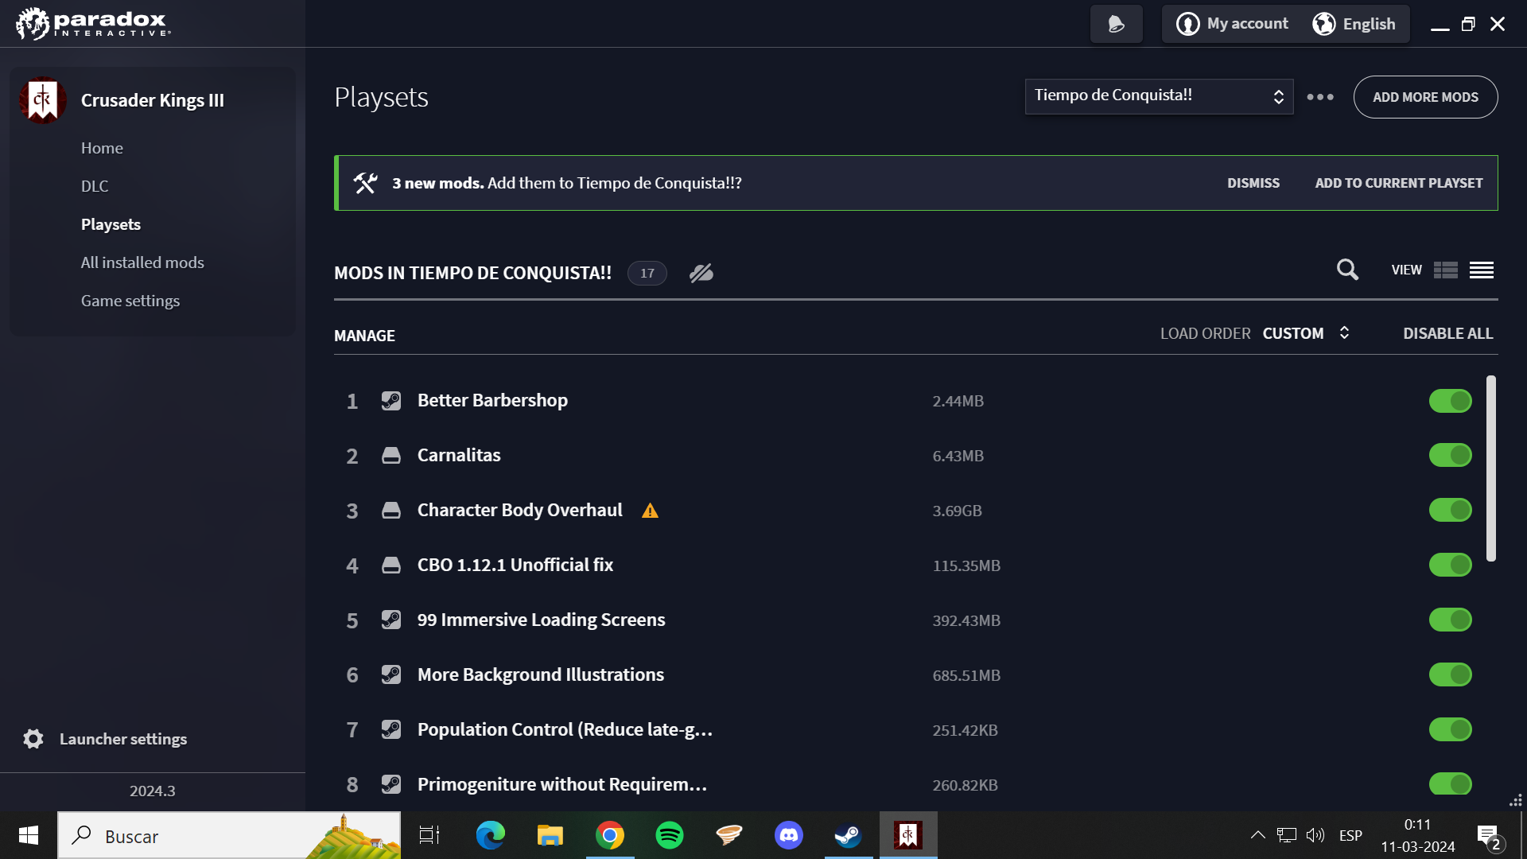Screen dimensions: 1527x859
Task: Open All installed mods
Action: click(142, 262)
